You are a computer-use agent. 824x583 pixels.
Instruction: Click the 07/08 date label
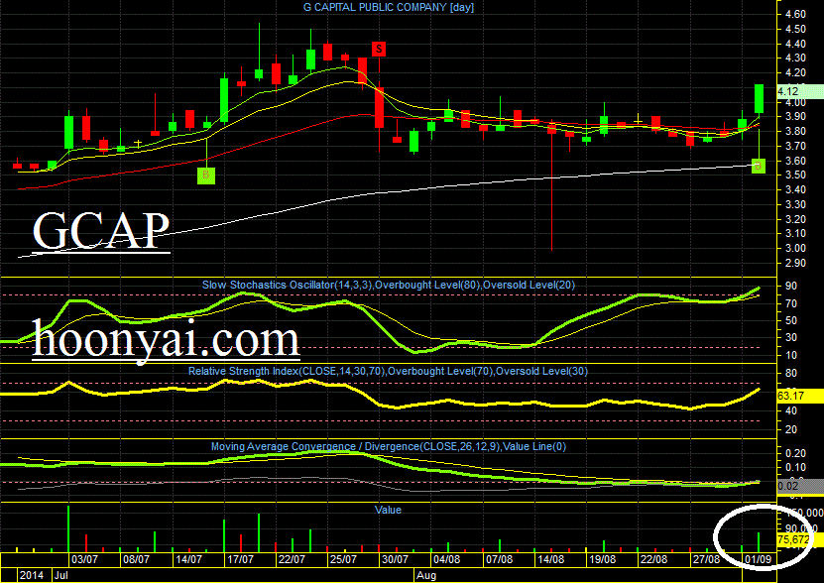[x=499, y=559]
